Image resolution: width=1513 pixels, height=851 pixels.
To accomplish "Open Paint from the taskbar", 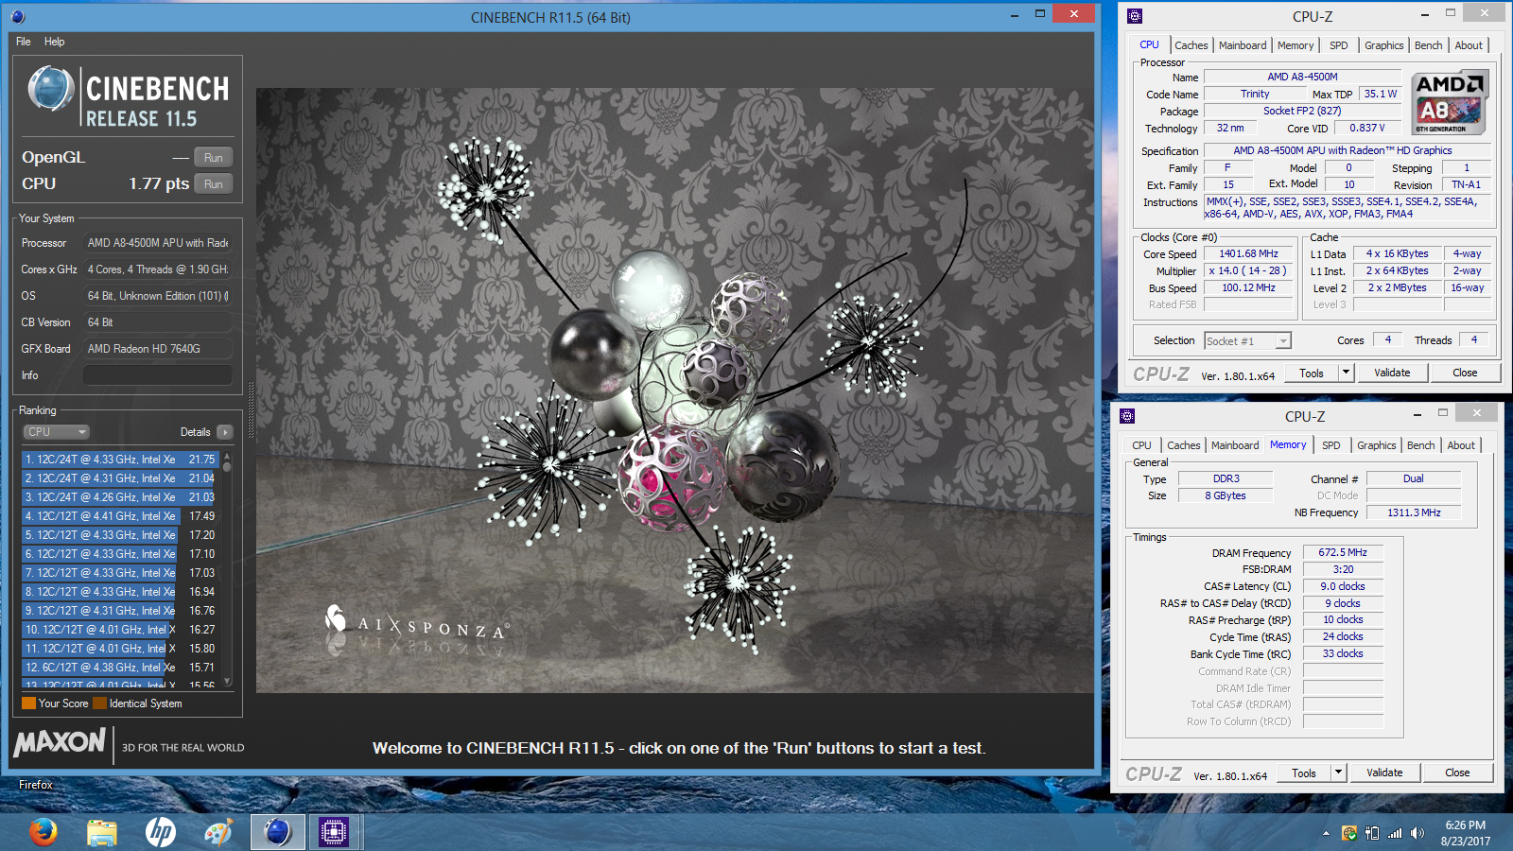I will tap(218, 832).
